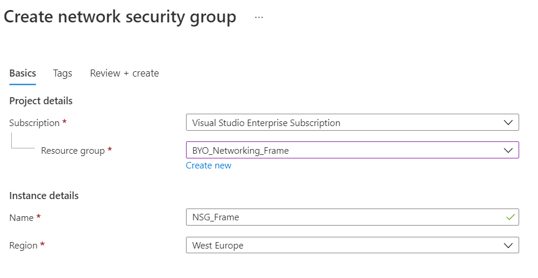Click the Subscription field label
Image resolution: width=538 pixels, height=278 pixels.
pyautogui.click(x=34, y=123)
